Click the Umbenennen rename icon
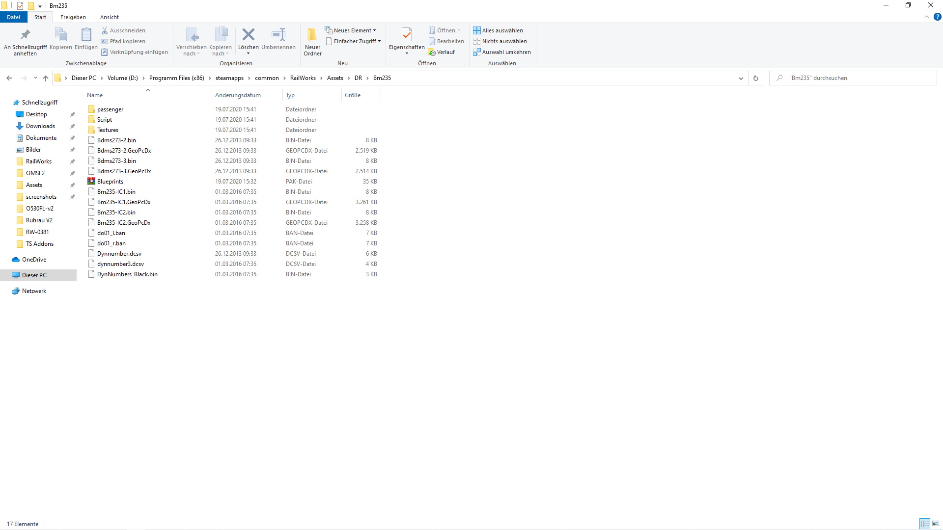This screenshot has height=530, width=943. click(x=278, y=35)
